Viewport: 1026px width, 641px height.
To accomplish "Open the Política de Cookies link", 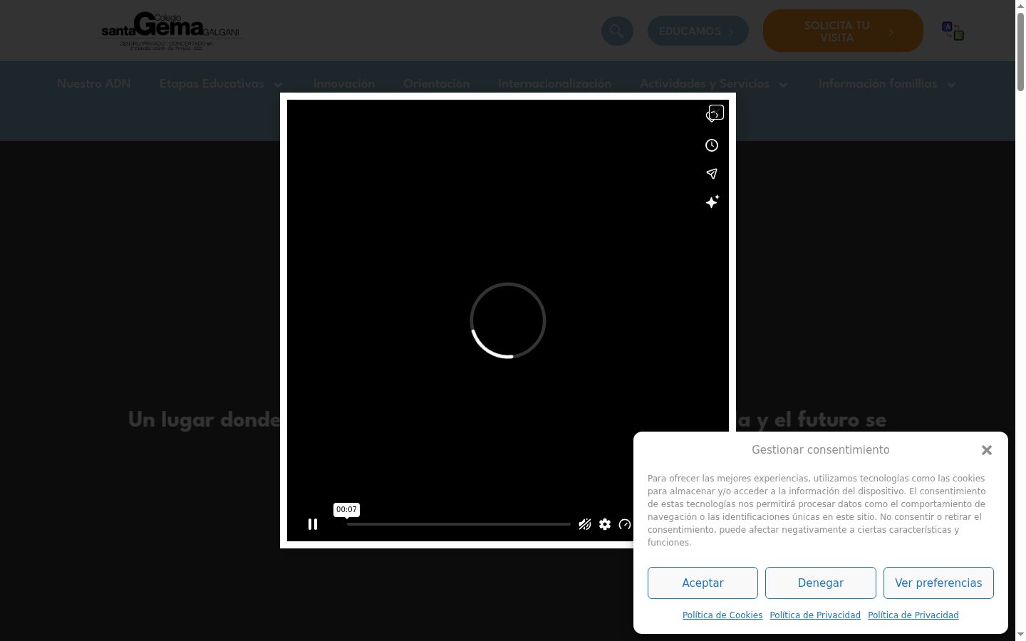I will [x=722, y=615].
